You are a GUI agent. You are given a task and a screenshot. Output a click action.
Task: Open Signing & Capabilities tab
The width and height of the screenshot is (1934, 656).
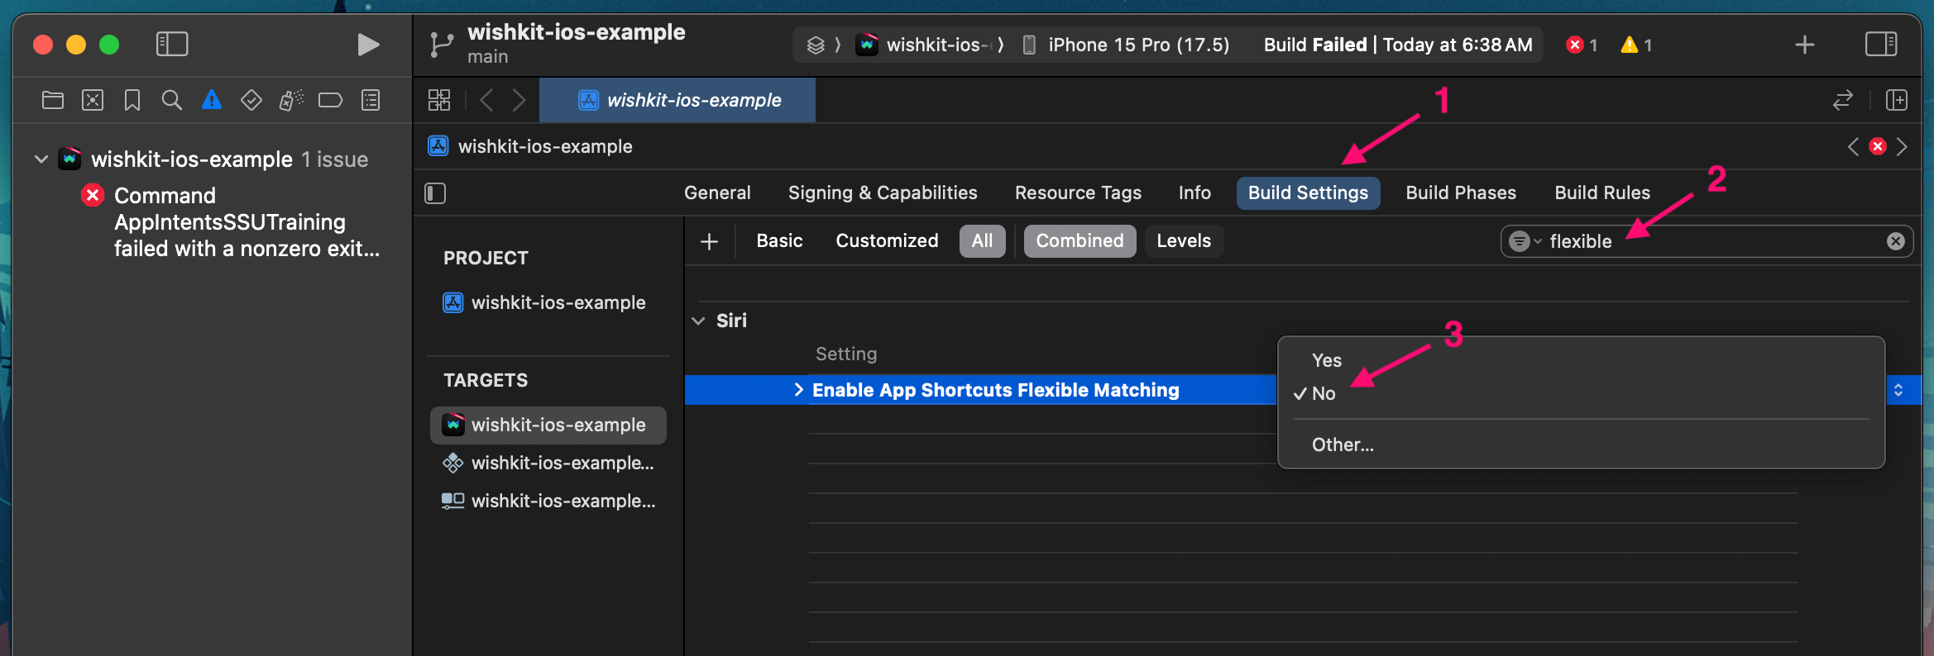tap(883, 193)
